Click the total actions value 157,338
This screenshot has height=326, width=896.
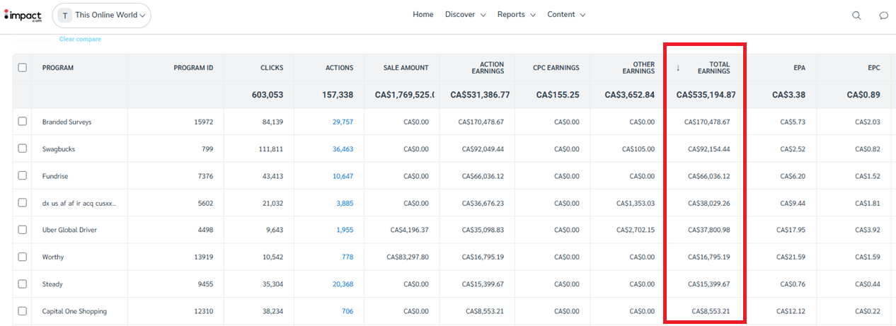(x=337, y=95)
